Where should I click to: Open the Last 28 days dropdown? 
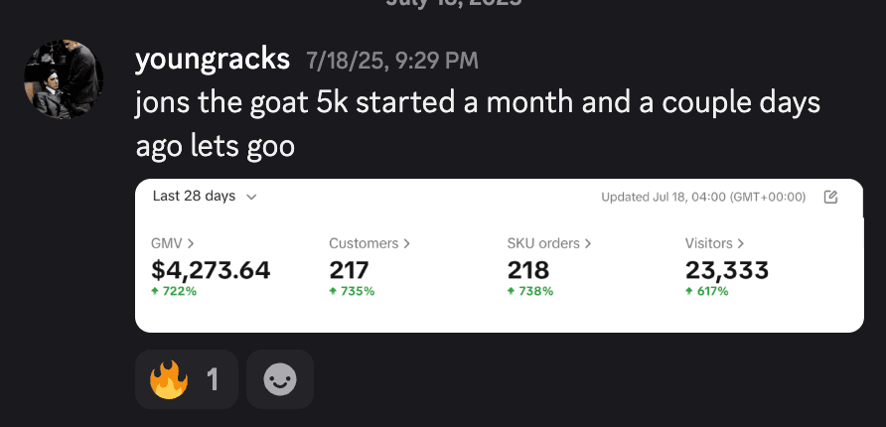205,197
